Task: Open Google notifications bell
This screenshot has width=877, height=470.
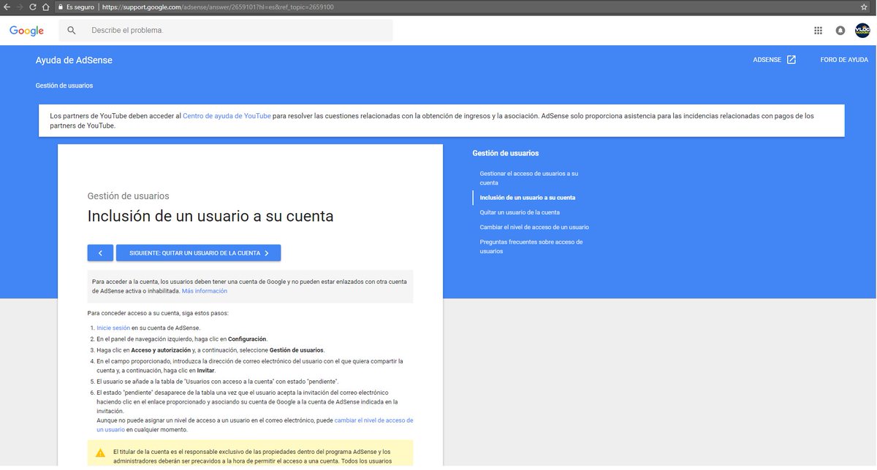Action: point(840,31)
